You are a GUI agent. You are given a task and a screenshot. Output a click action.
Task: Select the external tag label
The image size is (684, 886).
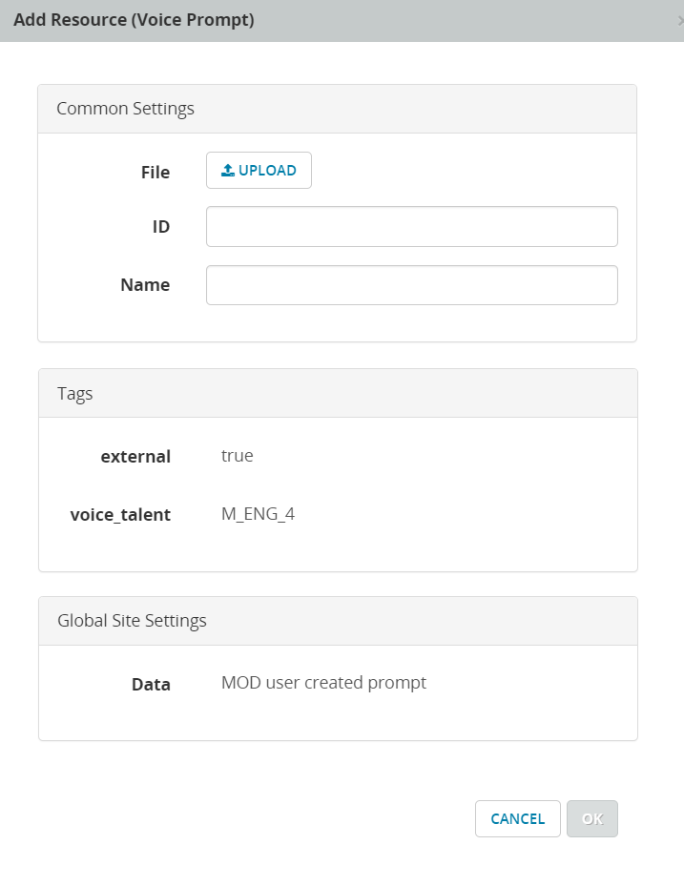click(x=135, y=457)
